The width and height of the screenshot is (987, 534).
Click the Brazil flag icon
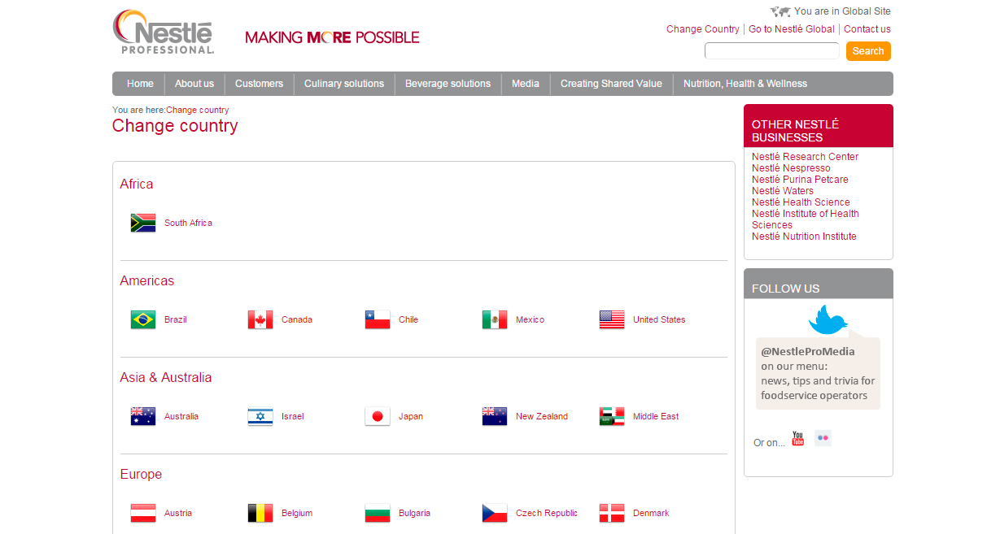(143, 319)
